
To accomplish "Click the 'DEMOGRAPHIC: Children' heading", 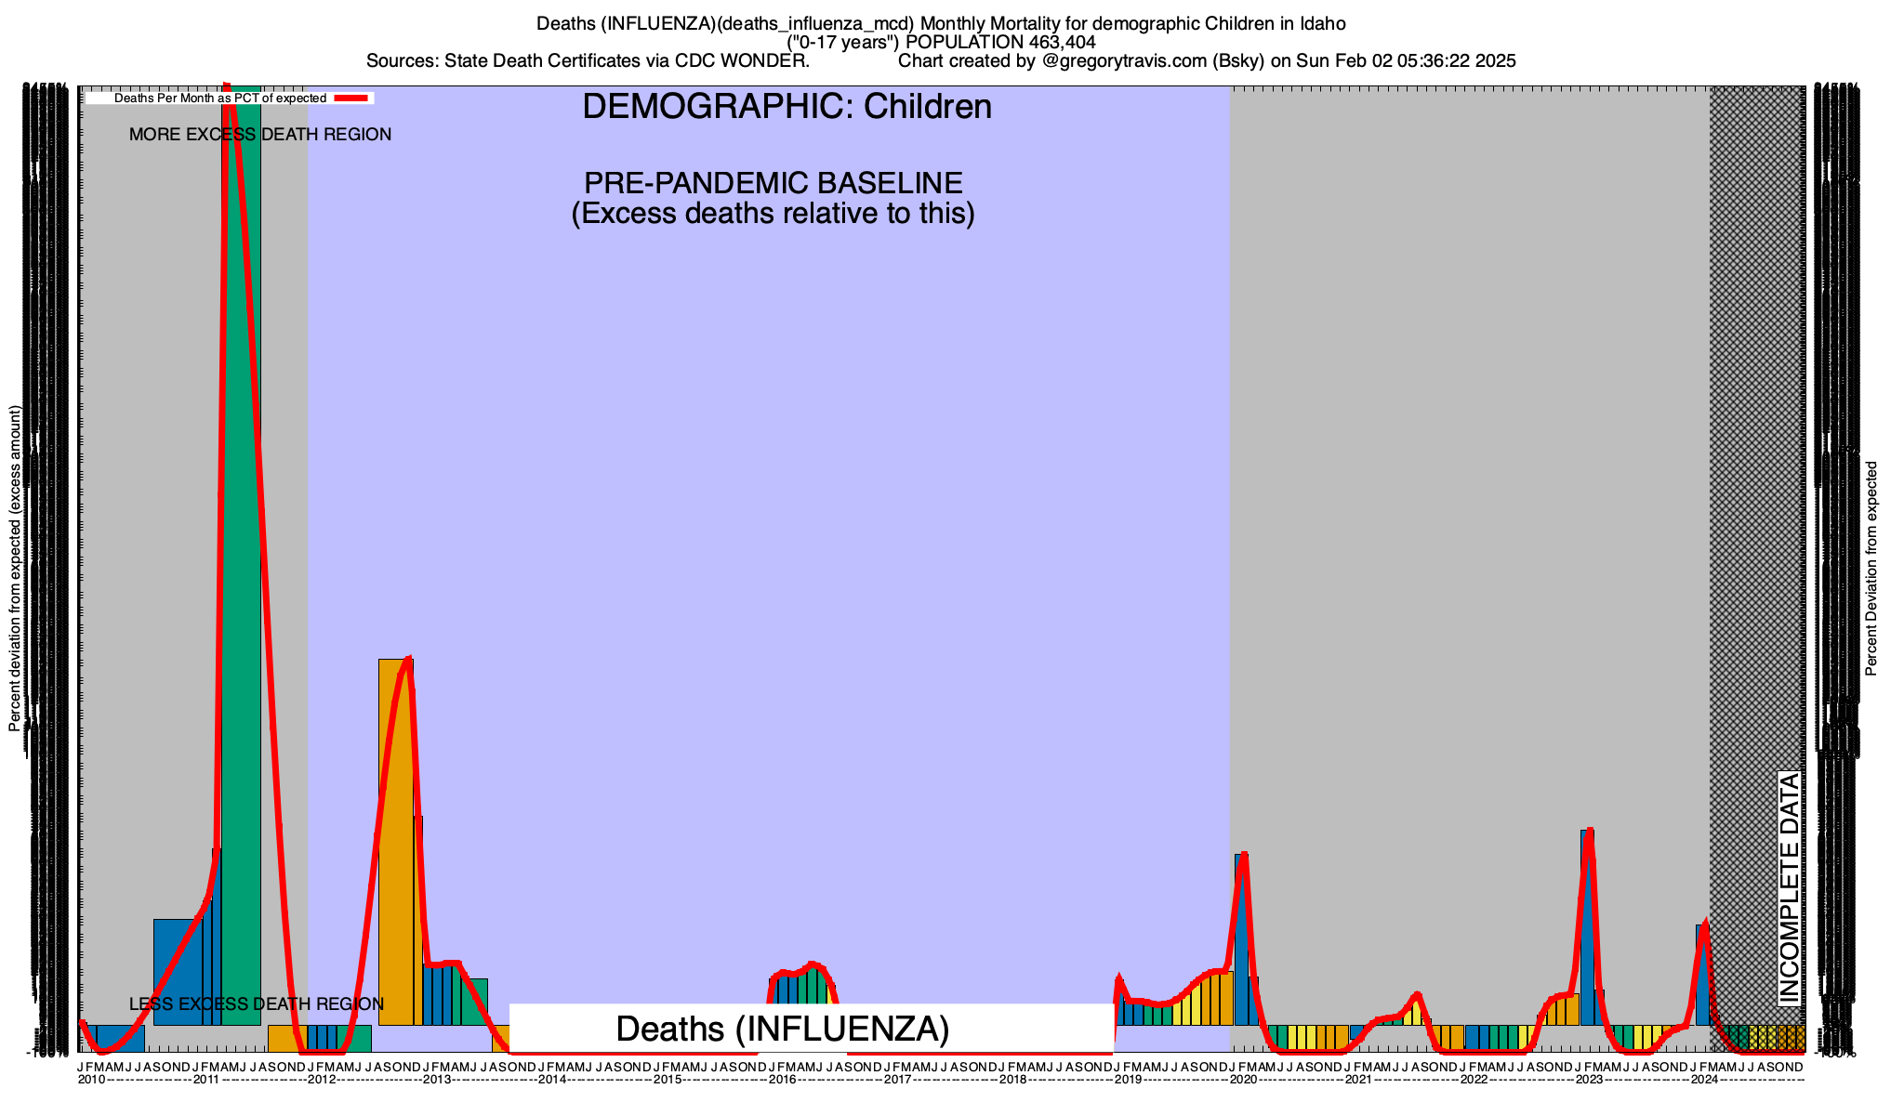I will coord(787,107).
